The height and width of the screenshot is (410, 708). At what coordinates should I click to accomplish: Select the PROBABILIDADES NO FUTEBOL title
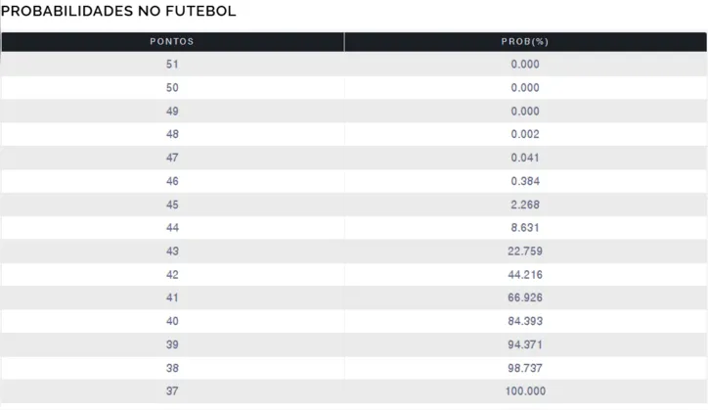pos(118,12)
